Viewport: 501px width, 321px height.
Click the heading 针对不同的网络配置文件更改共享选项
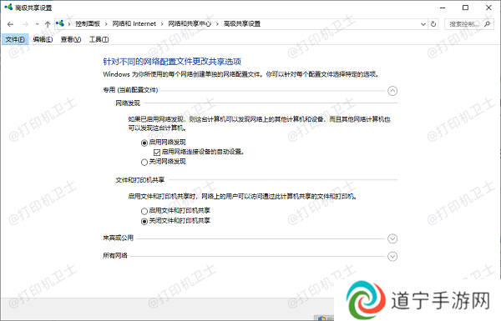tap(172, 61)
